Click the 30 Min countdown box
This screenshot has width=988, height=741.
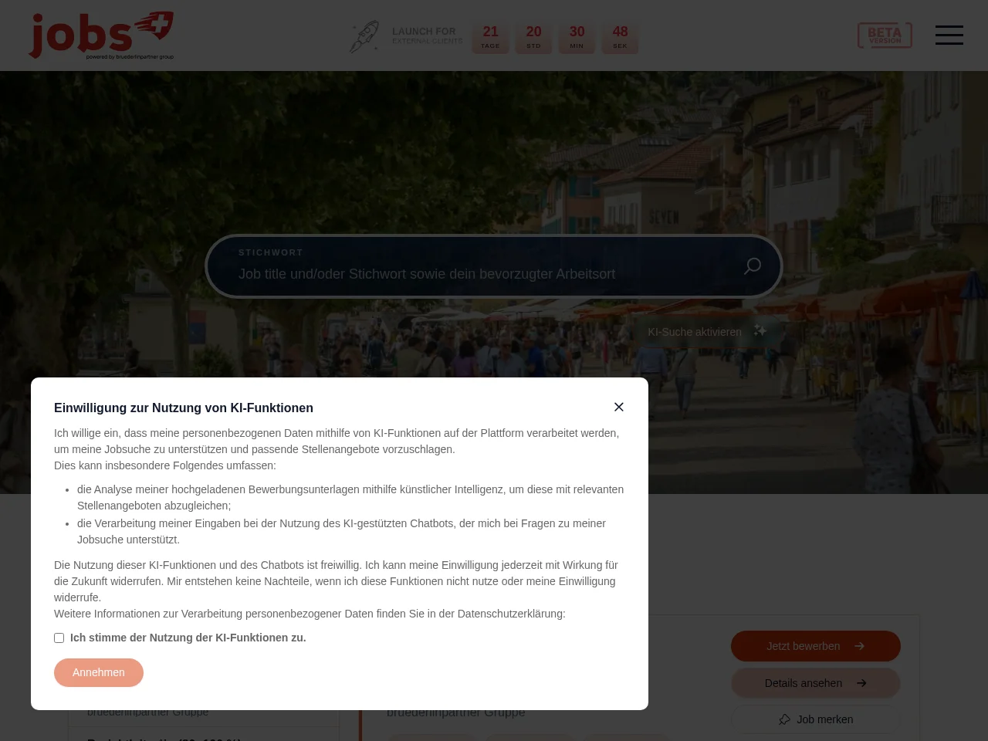(577, 37)
